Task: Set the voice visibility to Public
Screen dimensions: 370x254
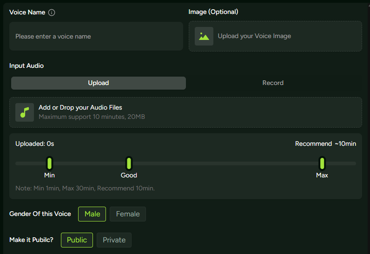Action: [x=77, y=240]
